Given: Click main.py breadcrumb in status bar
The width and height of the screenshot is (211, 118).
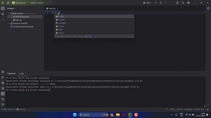Looking at the screenshot, I should [21, 109].
